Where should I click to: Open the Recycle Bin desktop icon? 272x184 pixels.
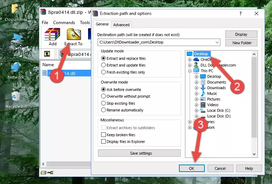[16, 100]
